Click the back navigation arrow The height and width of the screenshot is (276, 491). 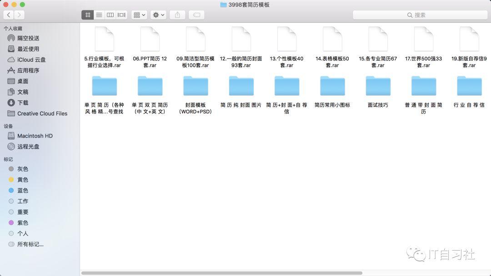tap(8, 15)
